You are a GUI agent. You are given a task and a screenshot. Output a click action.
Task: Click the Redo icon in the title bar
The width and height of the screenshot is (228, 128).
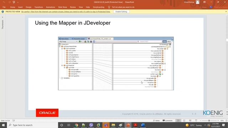pyautogui.click(x=10, y=2)
